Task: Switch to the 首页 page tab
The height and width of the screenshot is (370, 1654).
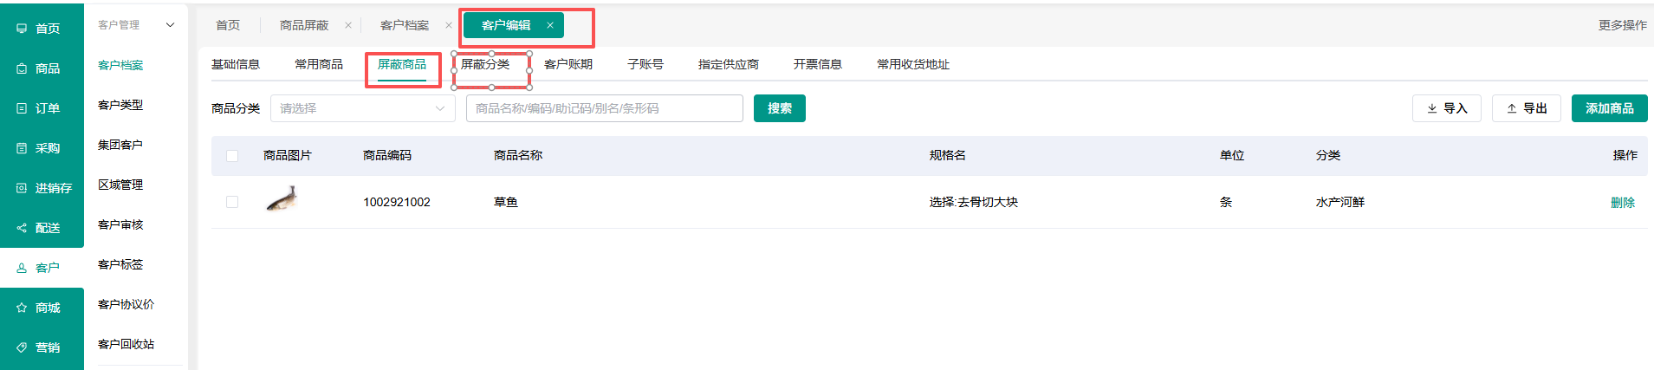Action: pos(228,25)
